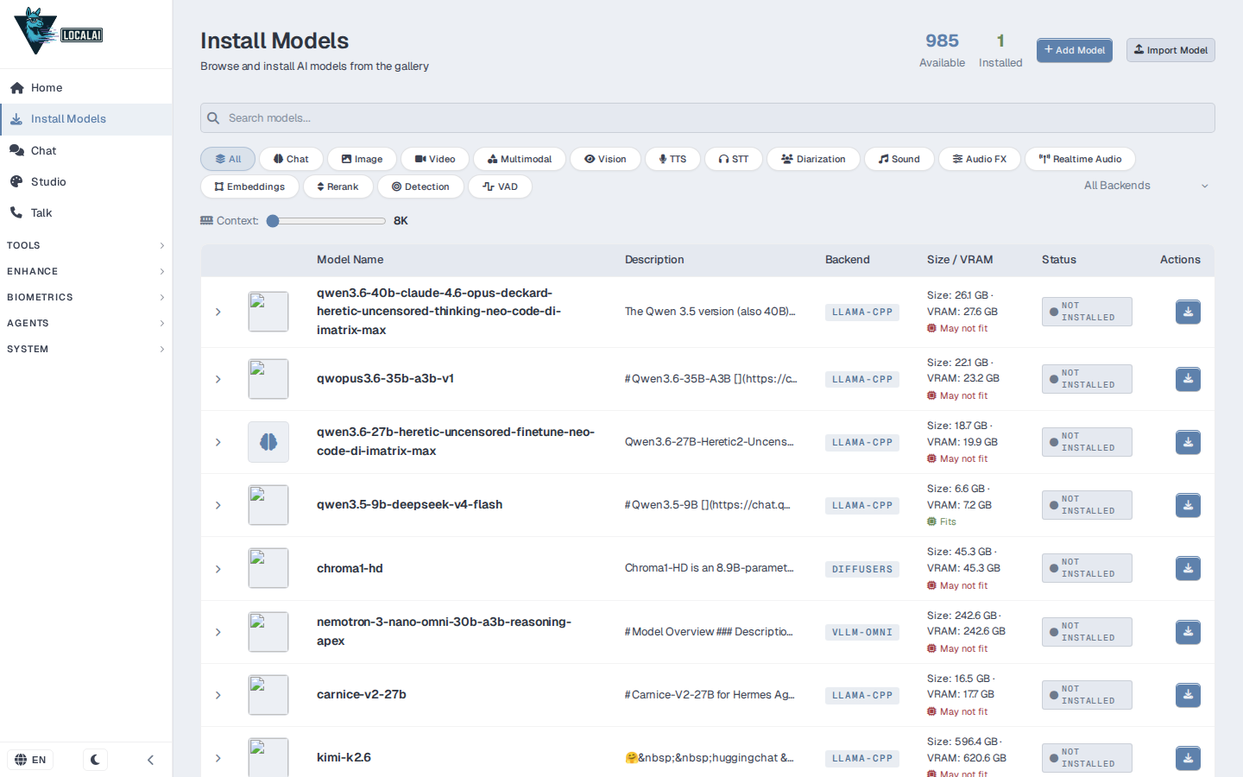Image resolution: width=1243 pixels, height=777 pixels.
Task: Download the kimi-k2.6 model
Action: [x=1188, y=758]
